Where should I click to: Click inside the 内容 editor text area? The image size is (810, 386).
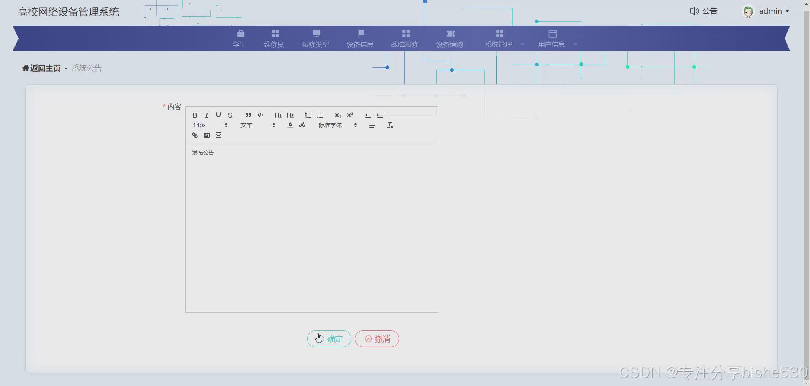pos(312,228)
